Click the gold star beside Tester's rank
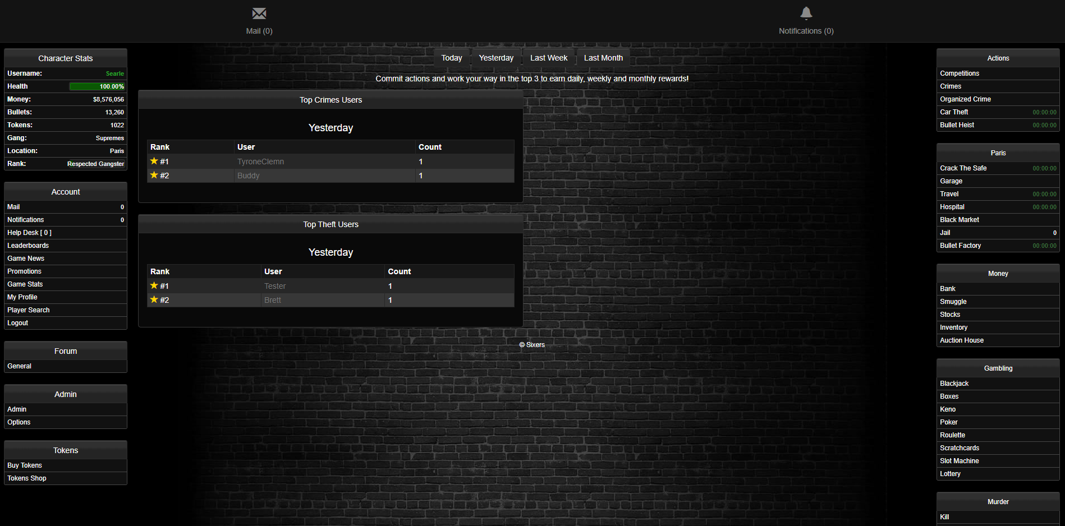The height and width of the screenshot is (526, 1065). [x=154, y=285]
